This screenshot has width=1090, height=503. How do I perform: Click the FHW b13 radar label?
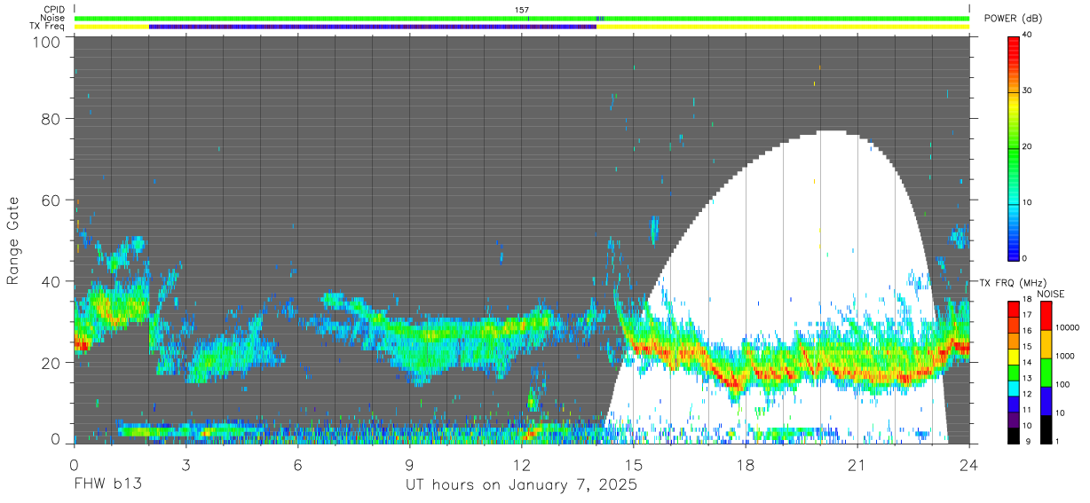pos(108,485)
